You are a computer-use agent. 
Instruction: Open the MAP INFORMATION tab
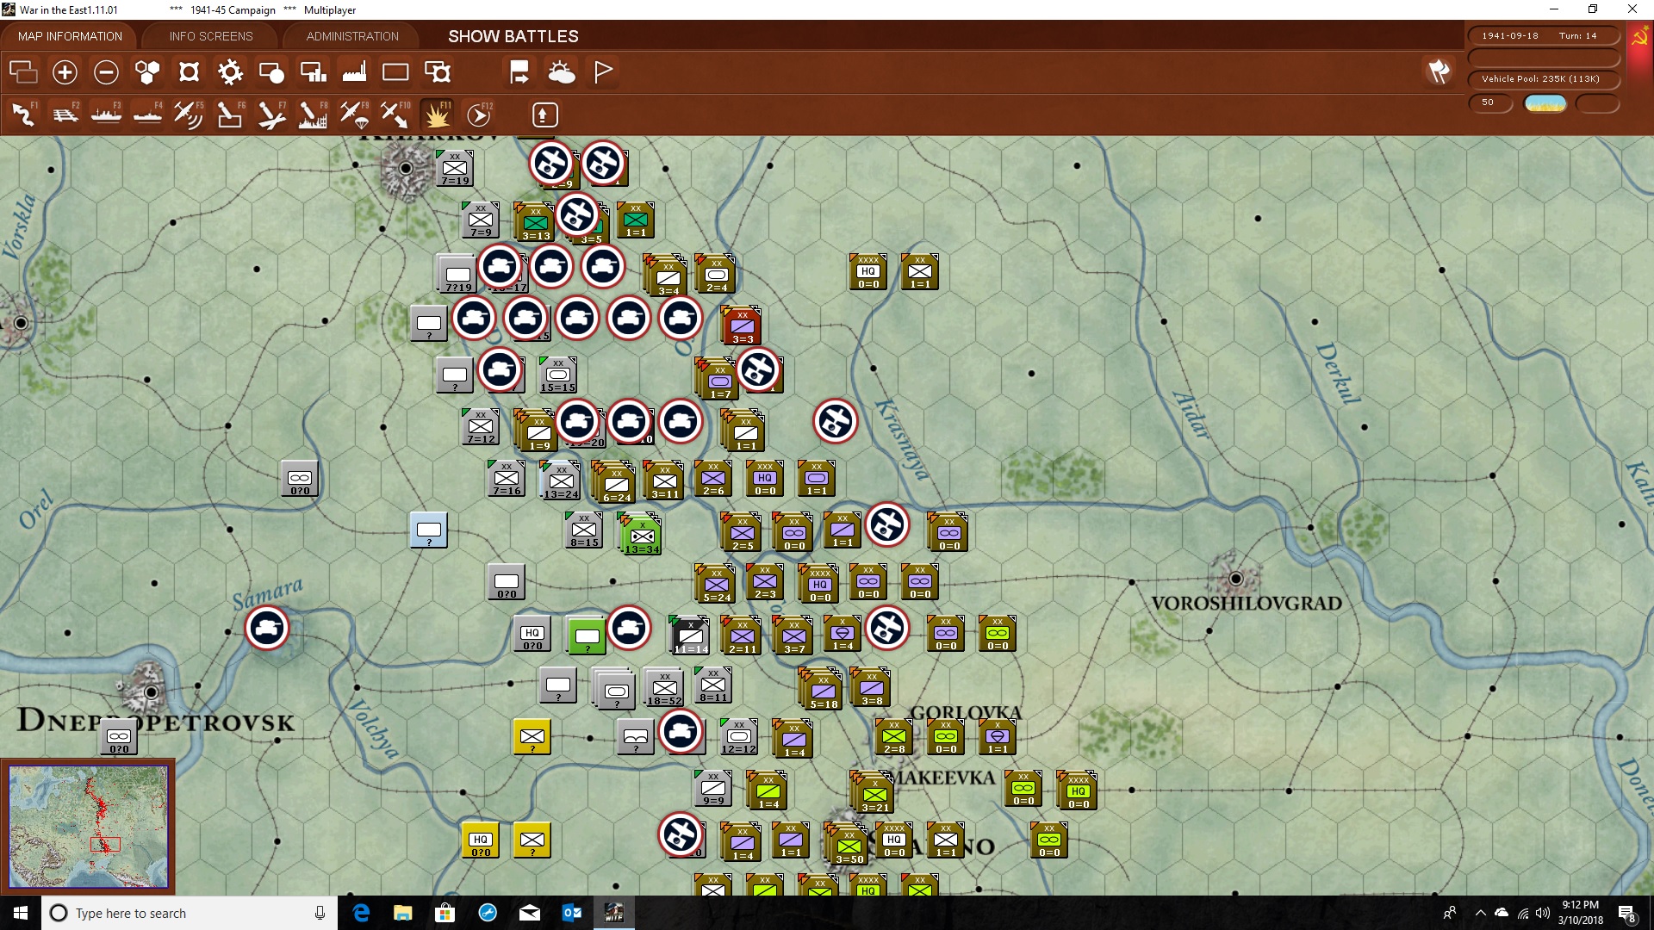[x=70, y=36]
